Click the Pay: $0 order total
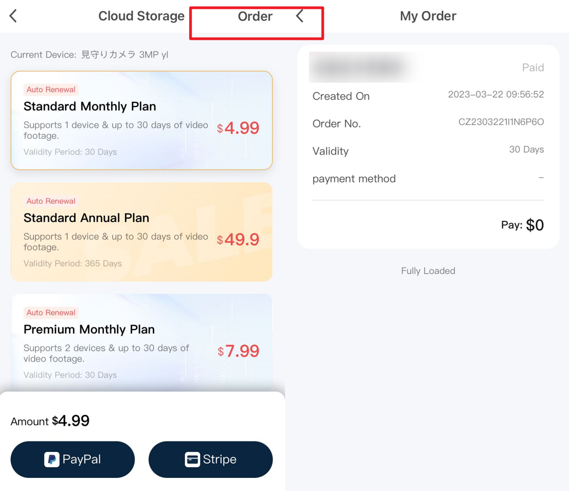 [x=522, y=225]
